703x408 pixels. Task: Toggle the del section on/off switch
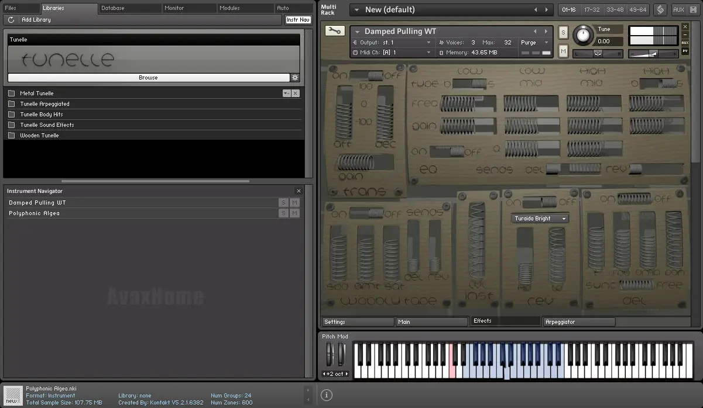pos(635,199)
